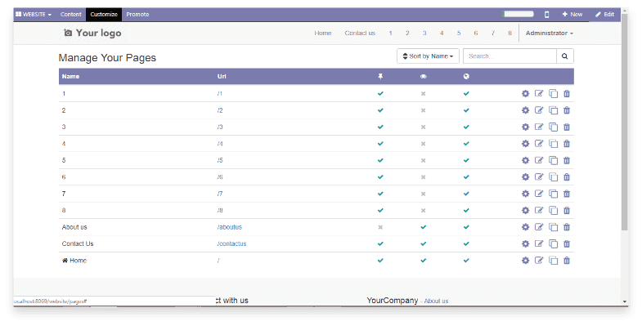Delete page 8 with trash icon
Screen dimensions: 642x326
tap(567, 210)
